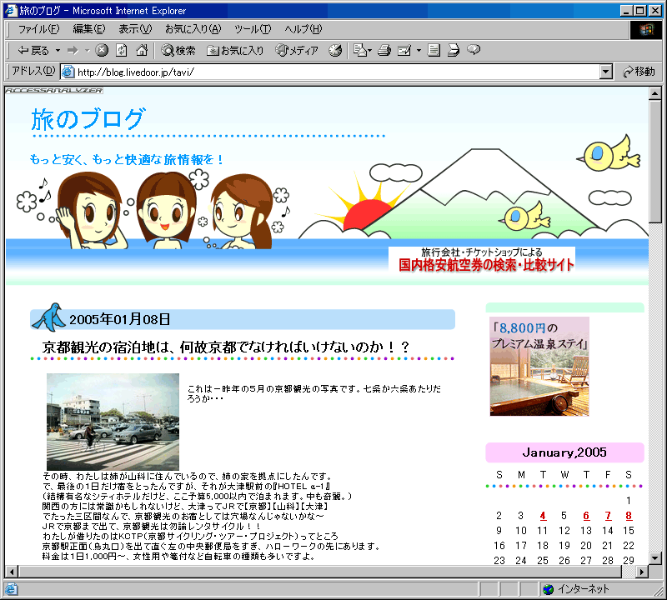Click the Edit page toolbar icon
Viewport: 667px width, 600px height.
404,51
